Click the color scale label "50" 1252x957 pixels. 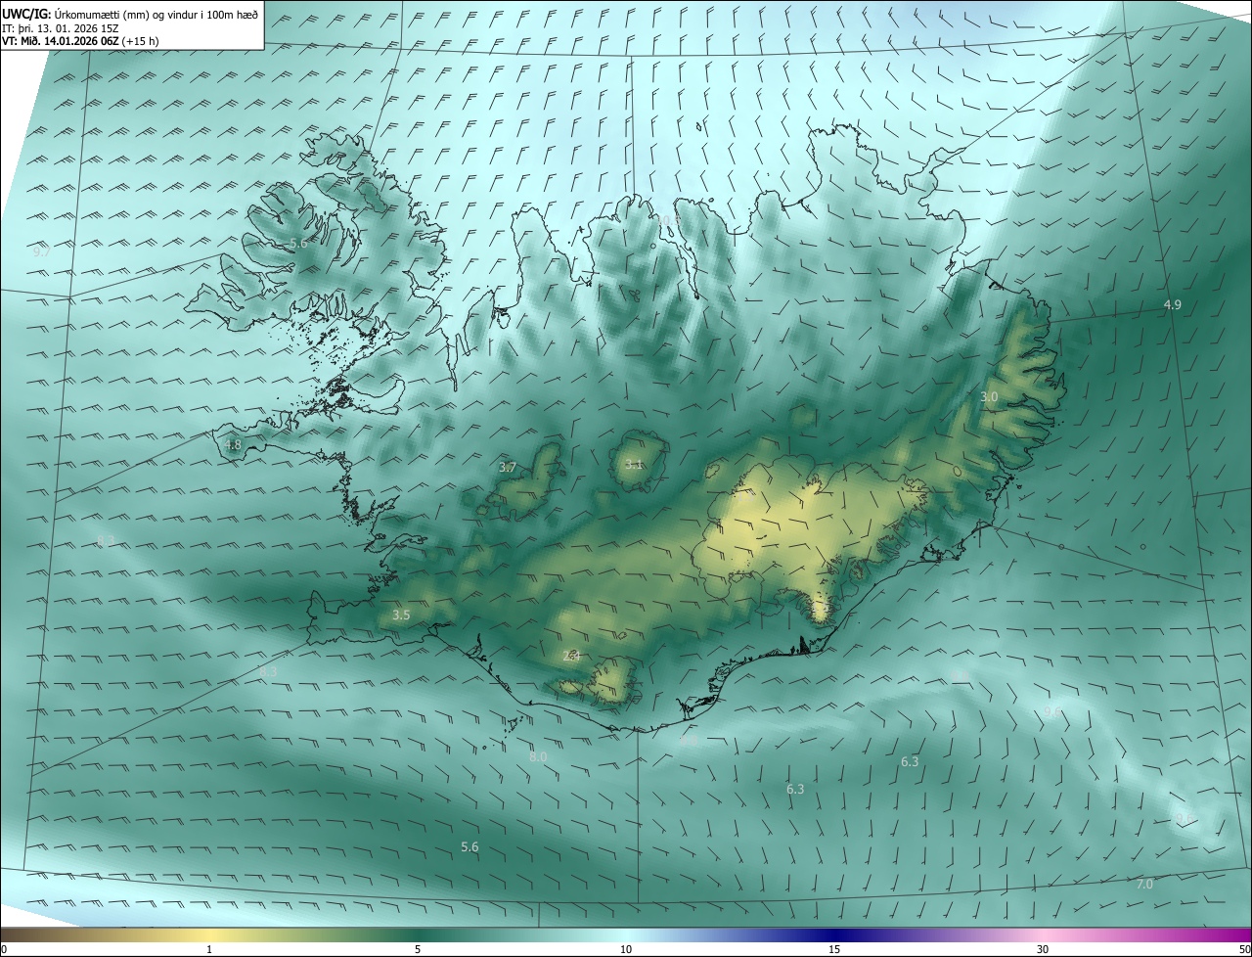coord(1244,949)
